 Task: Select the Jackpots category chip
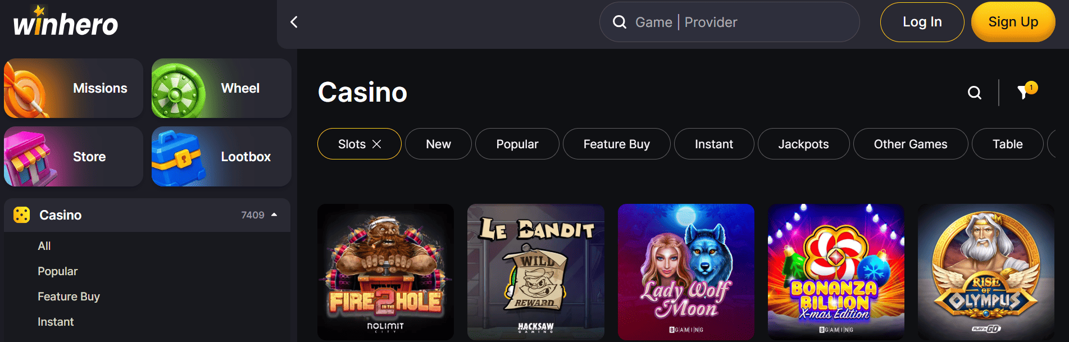point(803,144)
